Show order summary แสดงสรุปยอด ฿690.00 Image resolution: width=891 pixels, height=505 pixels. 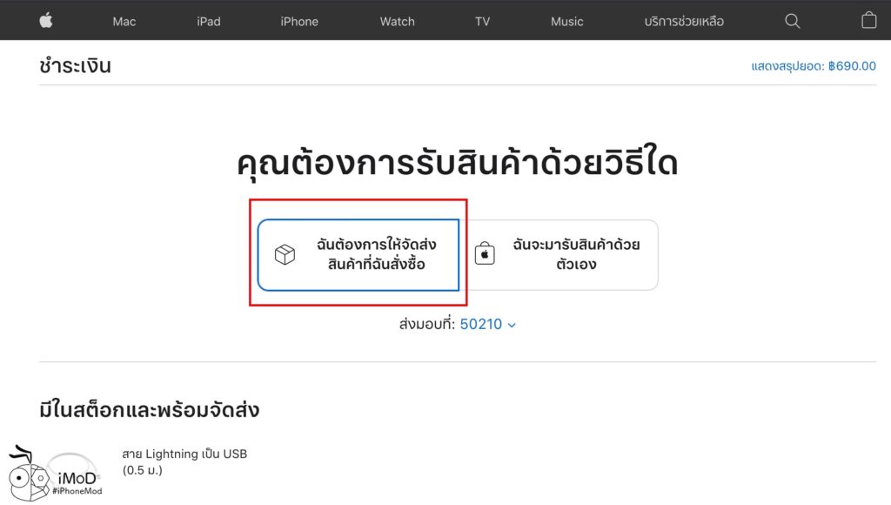pyautogui.click(x=813, y=65)
